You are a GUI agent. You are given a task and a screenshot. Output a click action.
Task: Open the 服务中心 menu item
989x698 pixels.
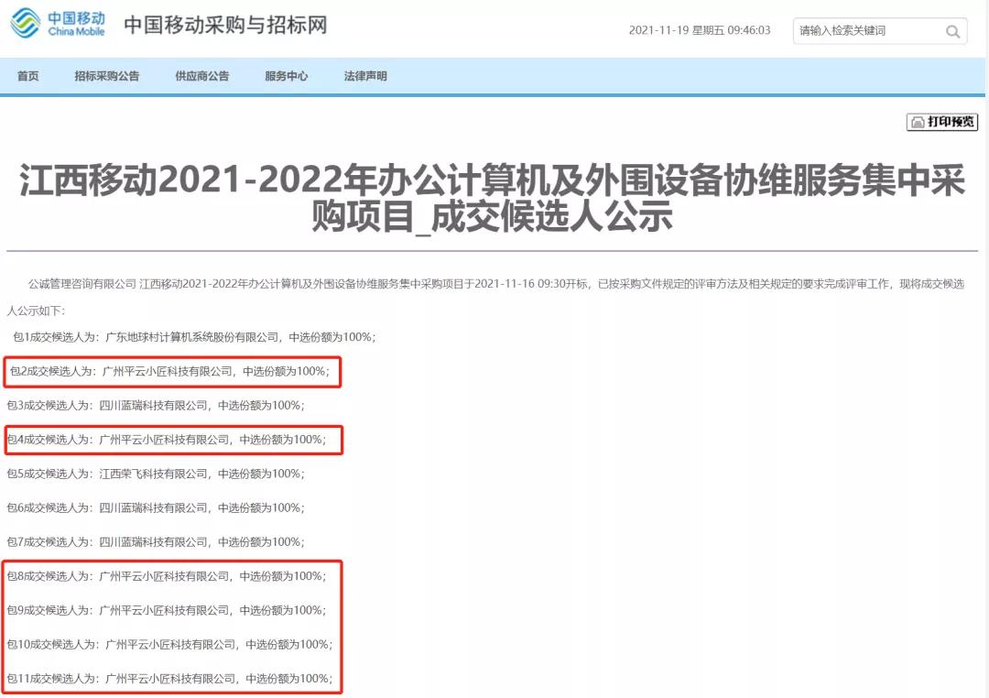coord(287,76)
